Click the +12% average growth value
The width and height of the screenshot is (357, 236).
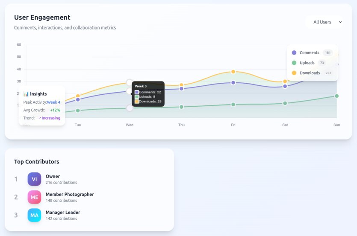click(x=55, y=110)
